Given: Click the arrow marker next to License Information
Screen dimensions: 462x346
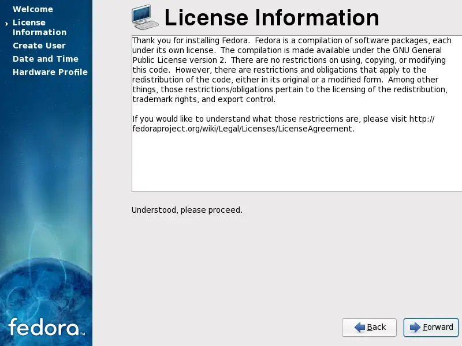Looking at the screenshot, I should point(7,24).
